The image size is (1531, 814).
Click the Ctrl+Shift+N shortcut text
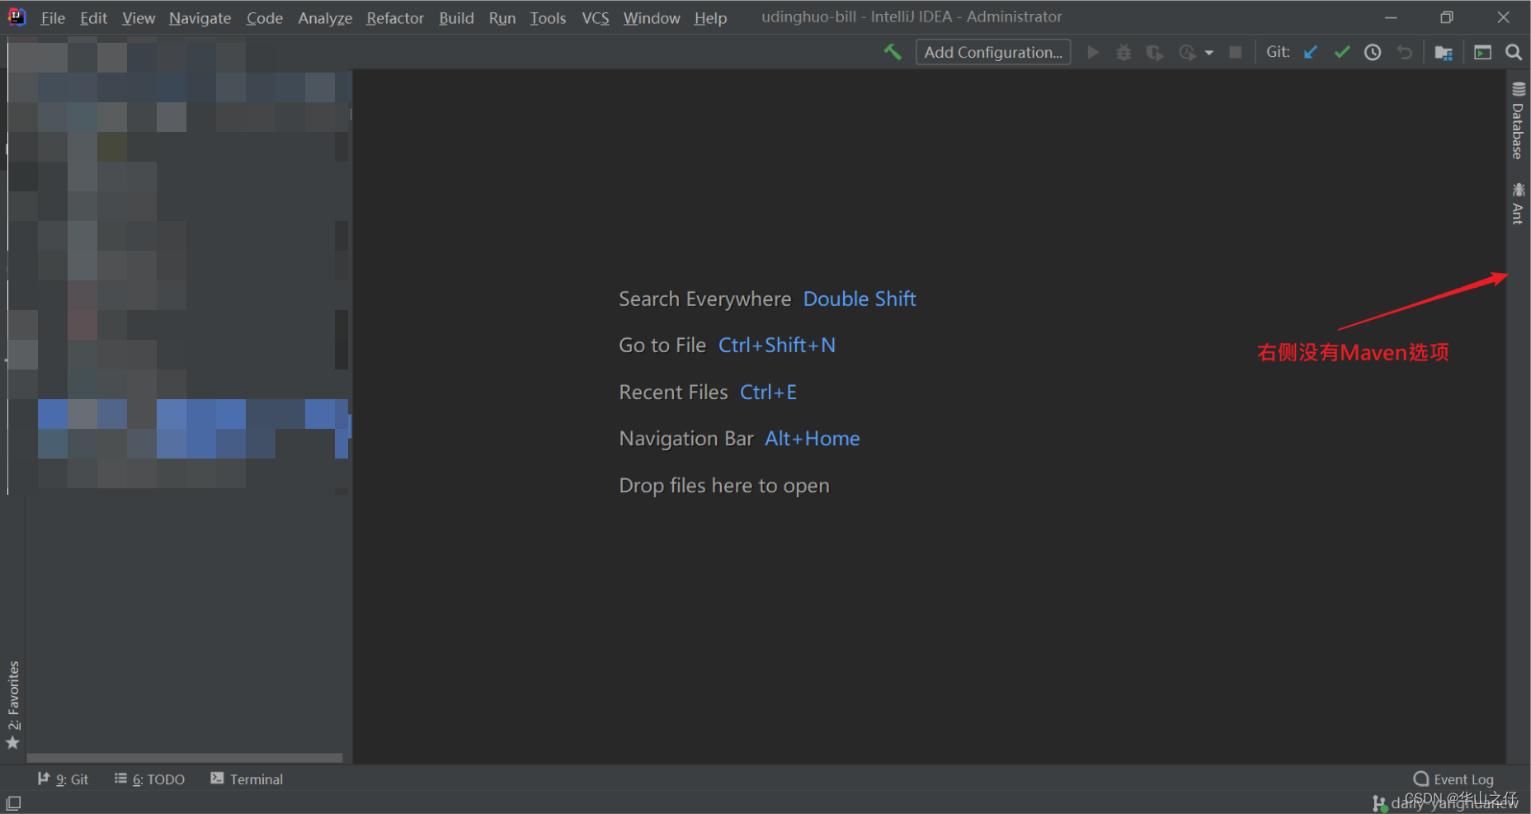[777, 346]
